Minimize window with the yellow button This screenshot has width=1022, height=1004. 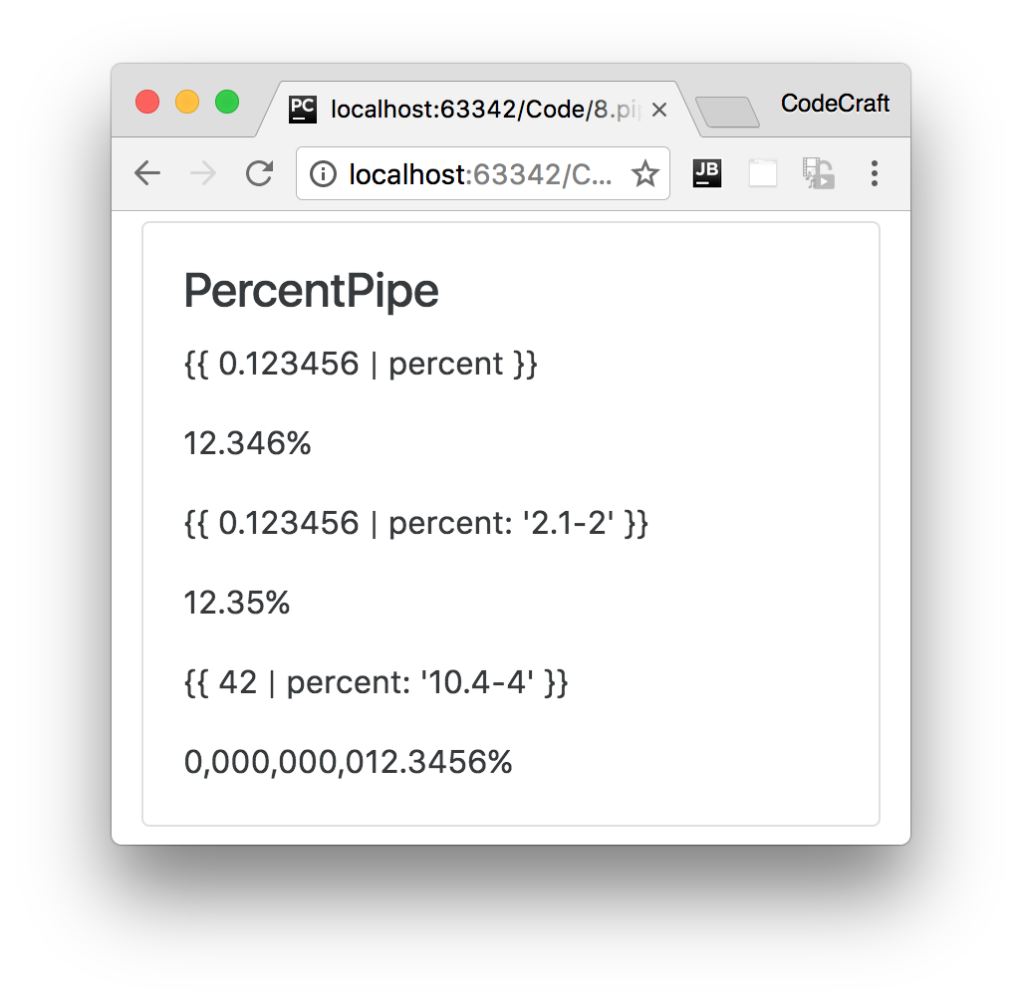tap(187, 103)
